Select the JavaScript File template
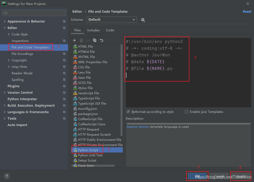 (88, 93)
